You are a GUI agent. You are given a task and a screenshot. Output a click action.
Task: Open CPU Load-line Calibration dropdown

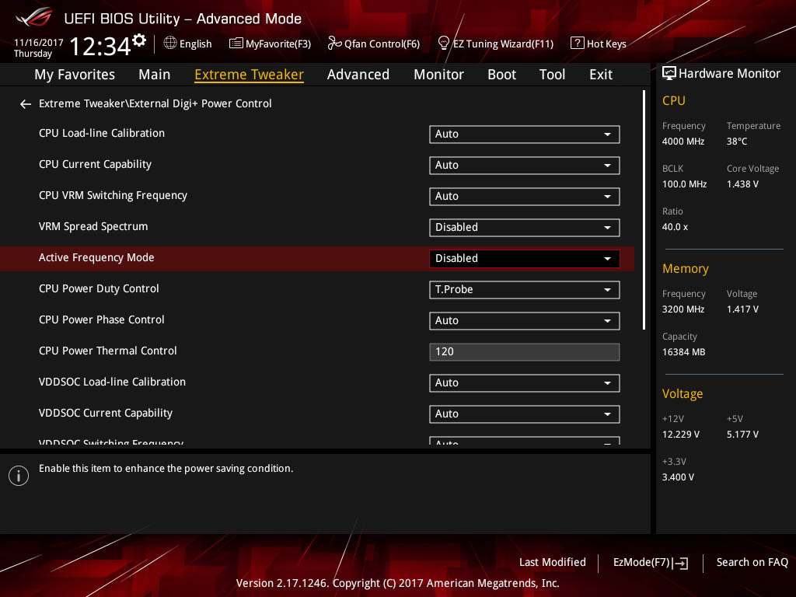[525, 134]
